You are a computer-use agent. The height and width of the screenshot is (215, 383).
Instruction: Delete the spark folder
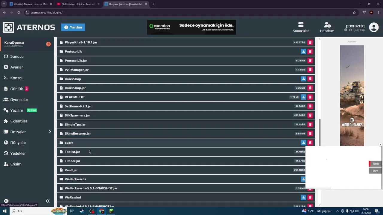[x=310, y=143]
